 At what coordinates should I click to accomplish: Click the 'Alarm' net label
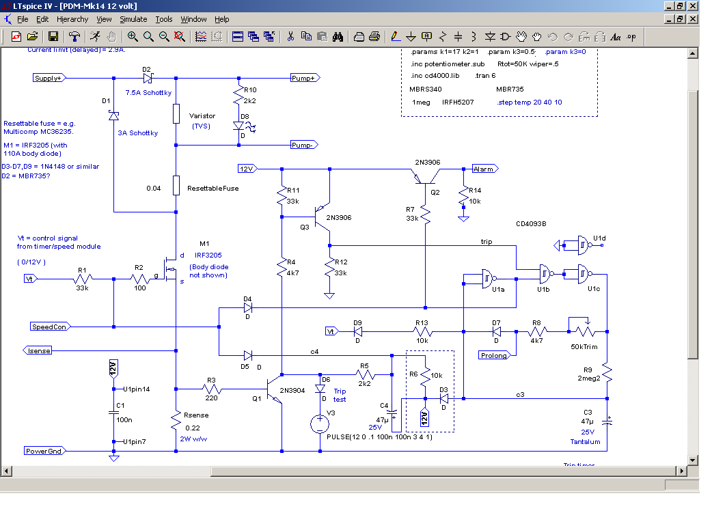point(485,169)
